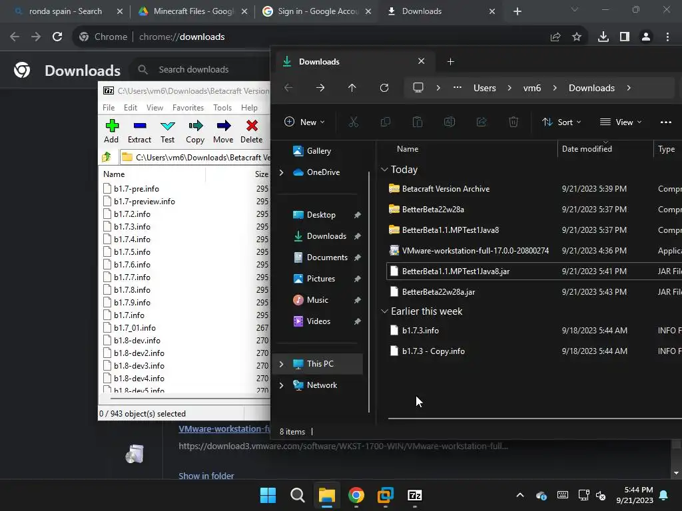The width and height of the screenshot is (682, 511).
Task: Go up one folder in 7-Zip
Action: coord(107,157)
